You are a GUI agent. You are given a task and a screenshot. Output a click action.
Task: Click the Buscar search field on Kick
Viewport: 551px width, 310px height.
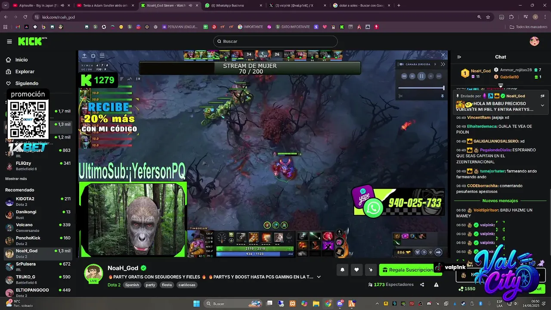click(275, 41)
